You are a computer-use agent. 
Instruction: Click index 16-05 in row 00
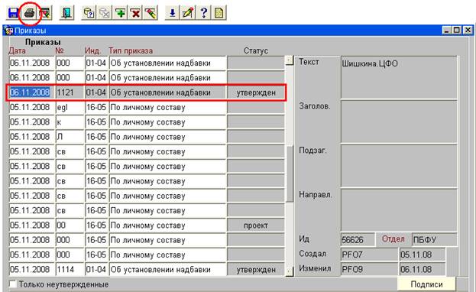point(96,225)
